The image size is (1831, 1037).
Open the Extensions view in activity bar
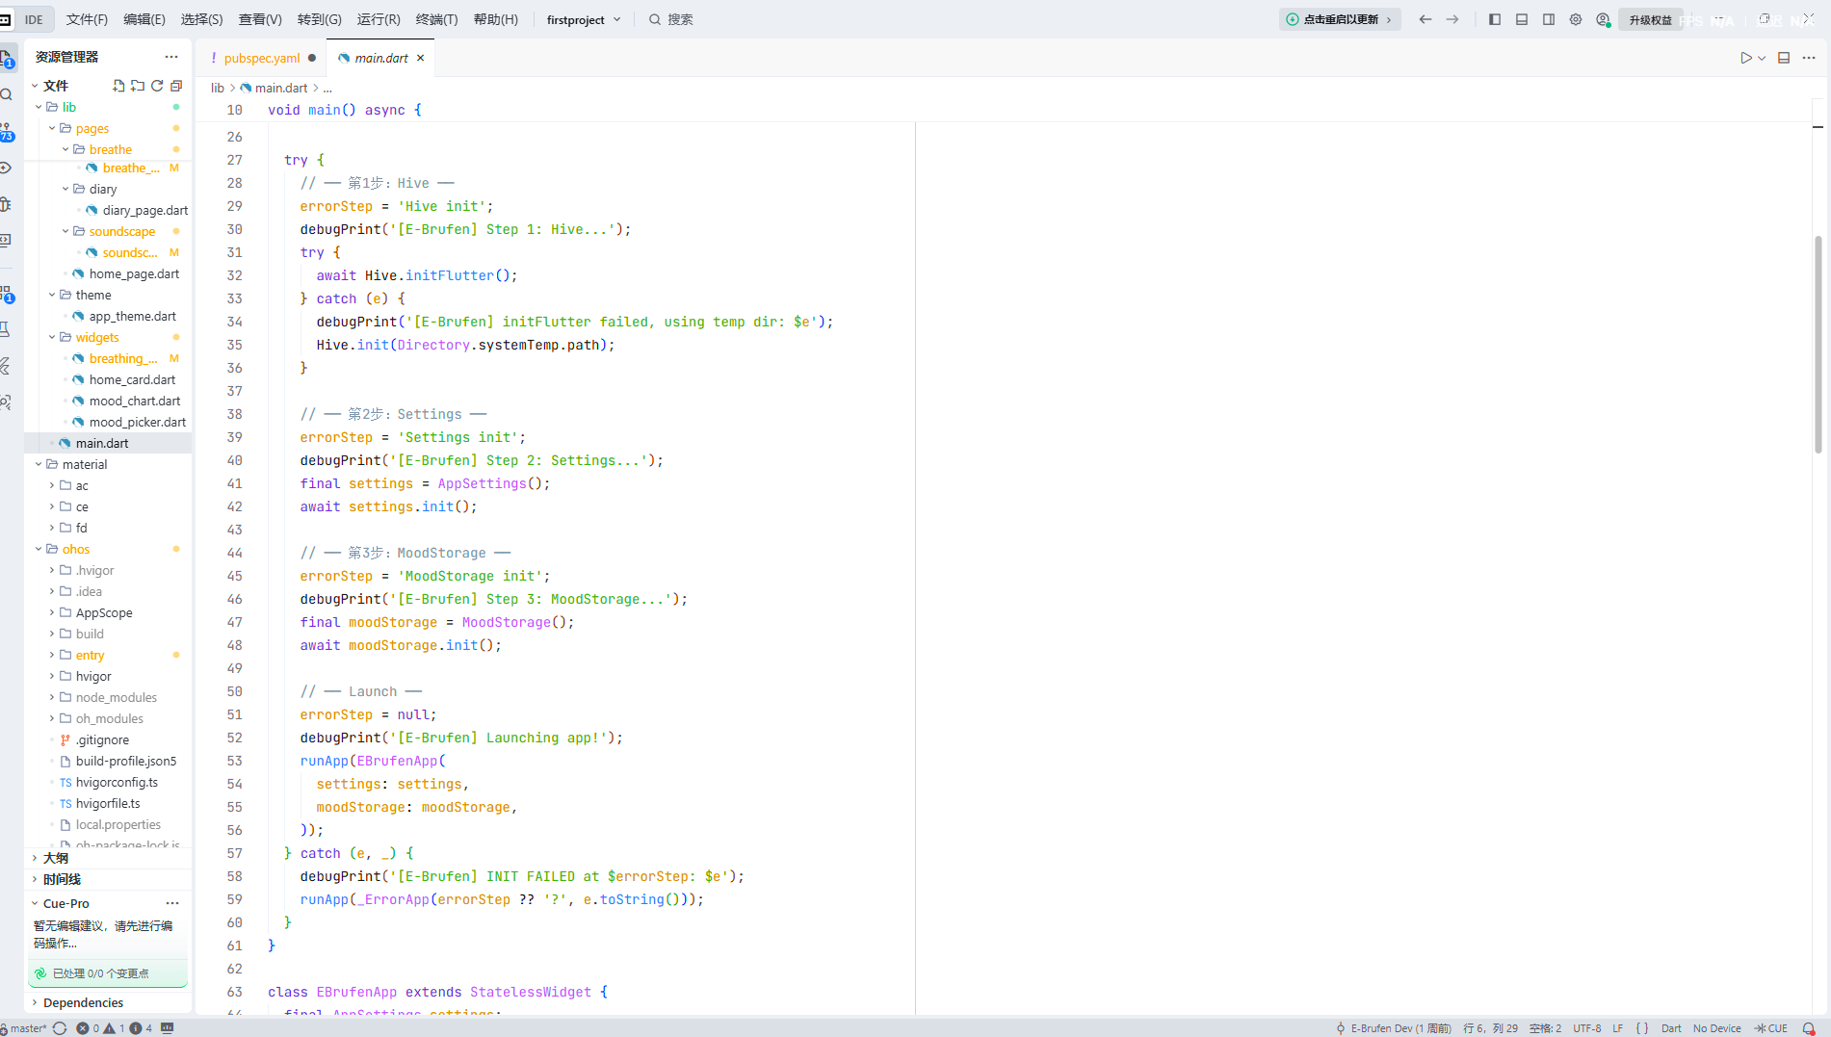click(x=6, y=294)
